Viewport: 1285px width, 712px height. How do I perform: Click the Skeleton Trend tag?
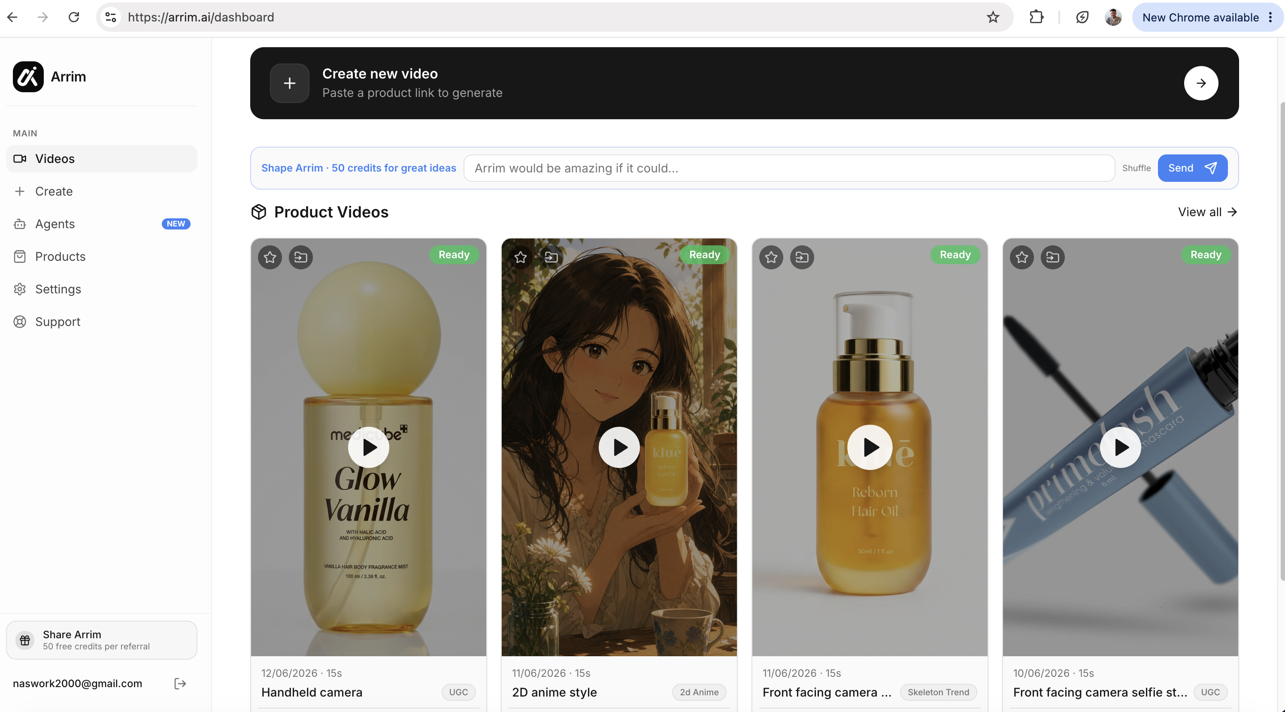(x=938, y=692)
